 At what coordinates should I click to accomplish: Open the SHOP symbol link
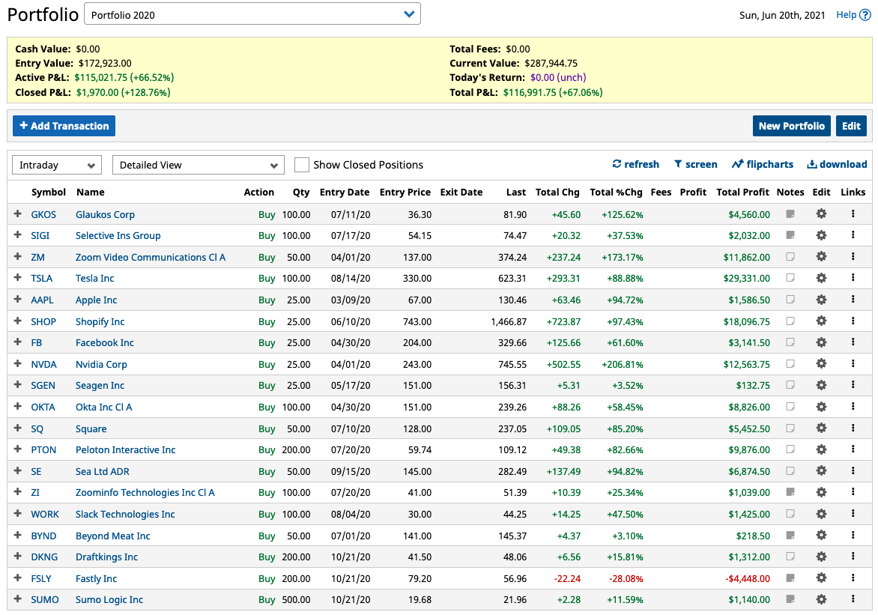[x=43, y=321]
